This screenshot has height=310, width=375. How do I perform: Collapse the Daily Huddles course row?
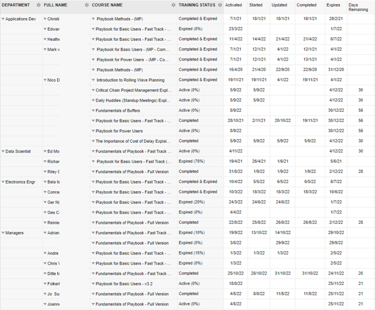point(93,100)
